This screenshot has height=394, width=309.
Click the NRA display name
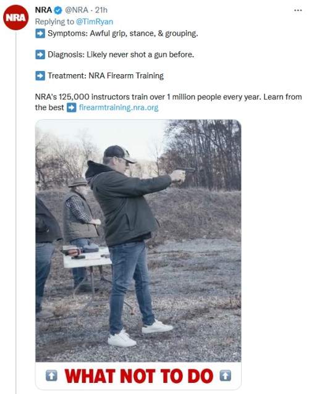pos(43,10)
